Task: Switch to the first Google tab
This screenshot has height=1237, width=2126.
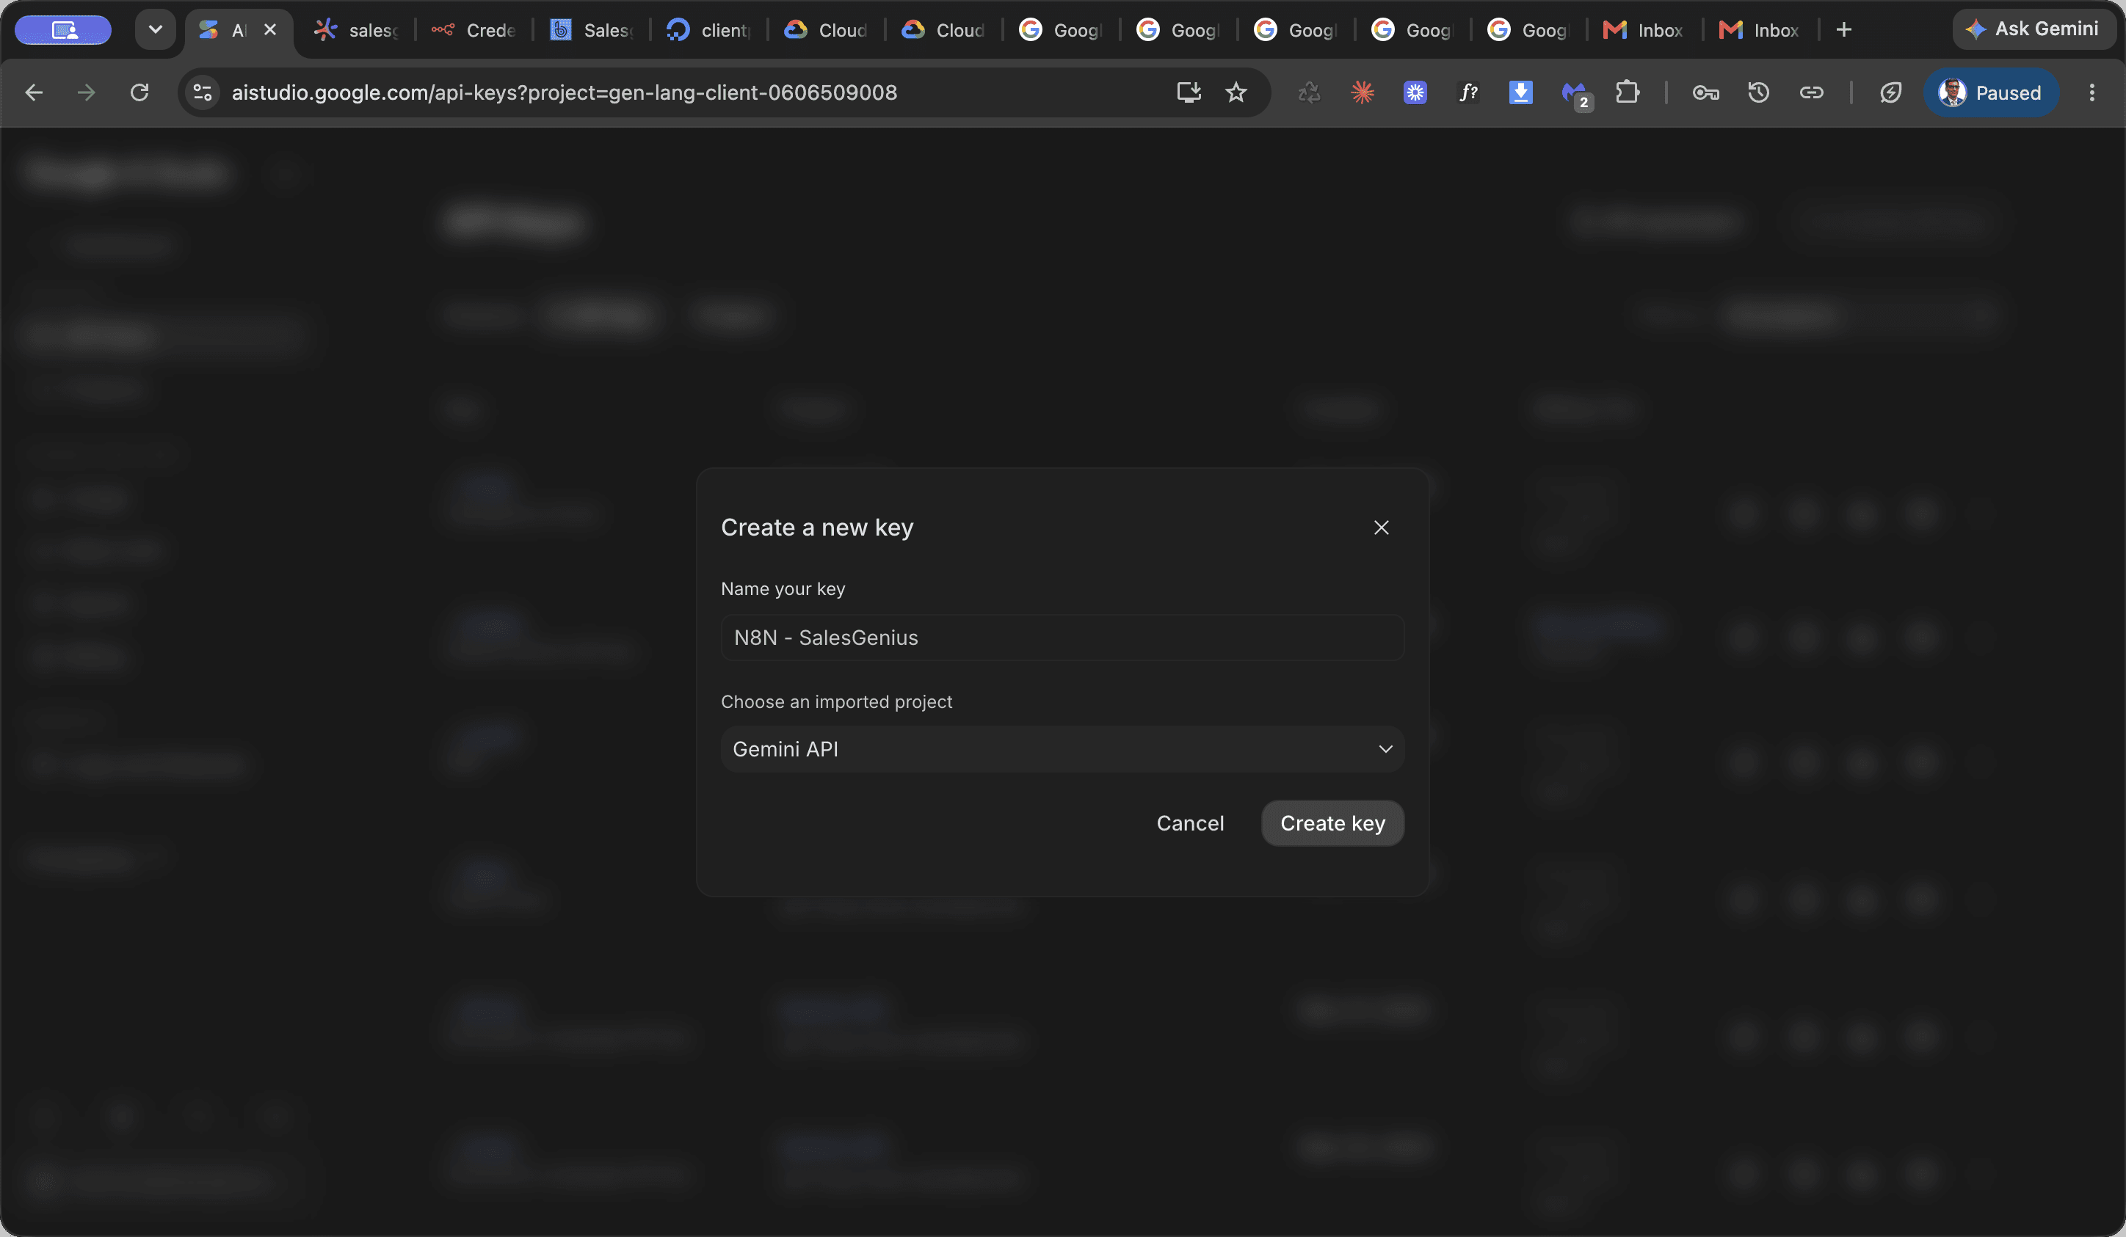Action: [1062, 30]
